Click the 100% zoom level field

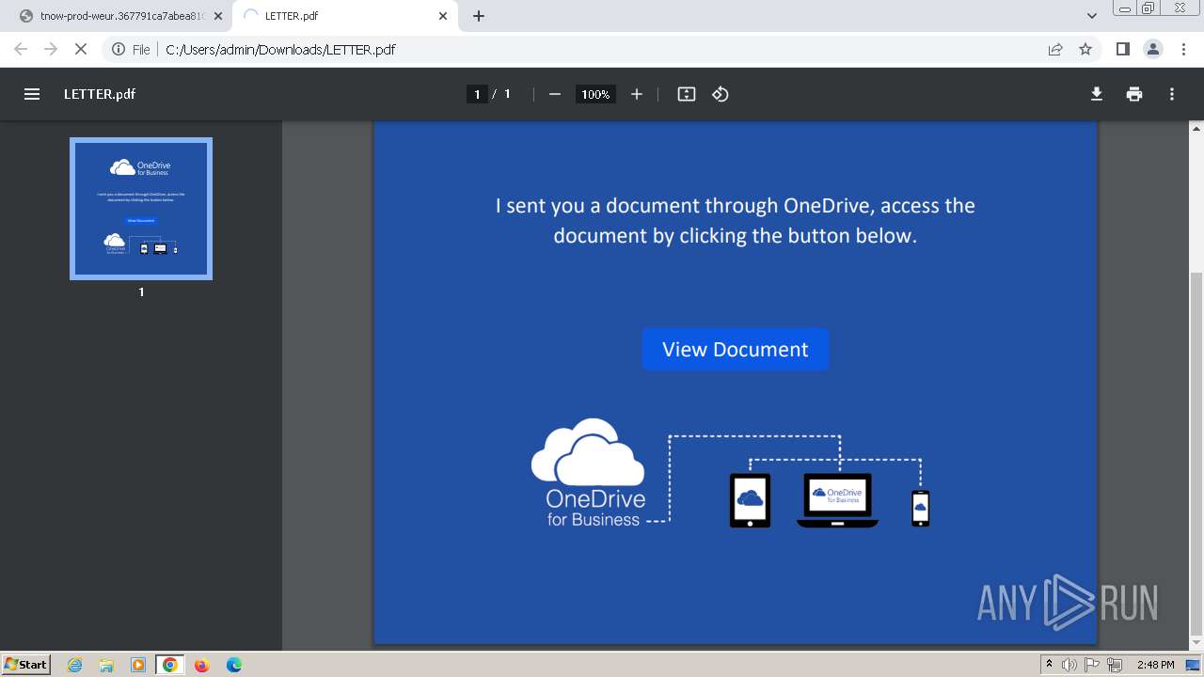[595, 94]
